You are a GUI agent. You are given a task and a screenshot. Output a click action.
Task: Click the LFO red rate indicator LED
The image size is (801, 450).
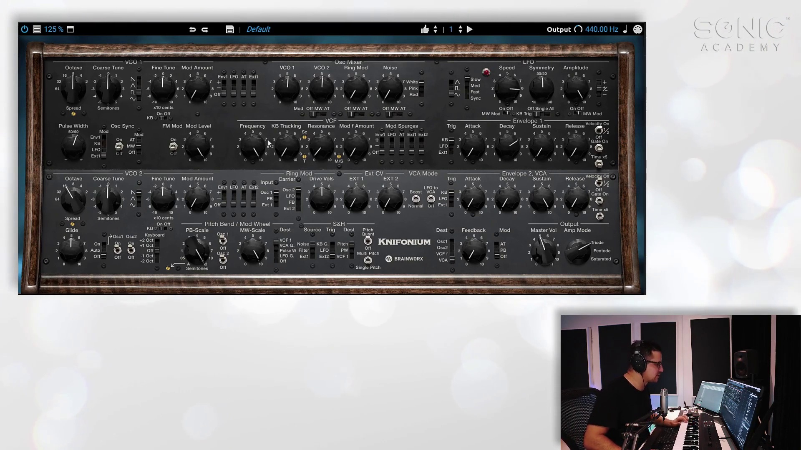click(486, 72)
